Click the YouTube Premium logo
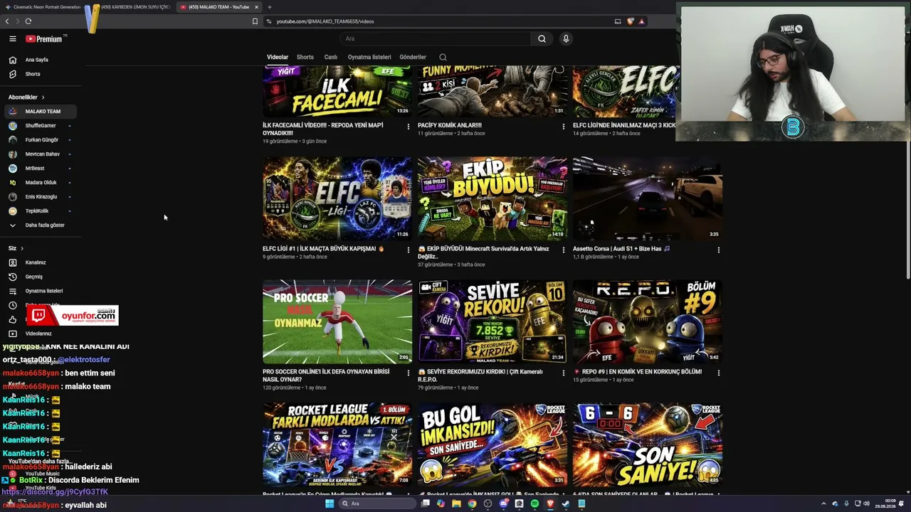This screenshot has height=512, width=911. tap(44, 39)
